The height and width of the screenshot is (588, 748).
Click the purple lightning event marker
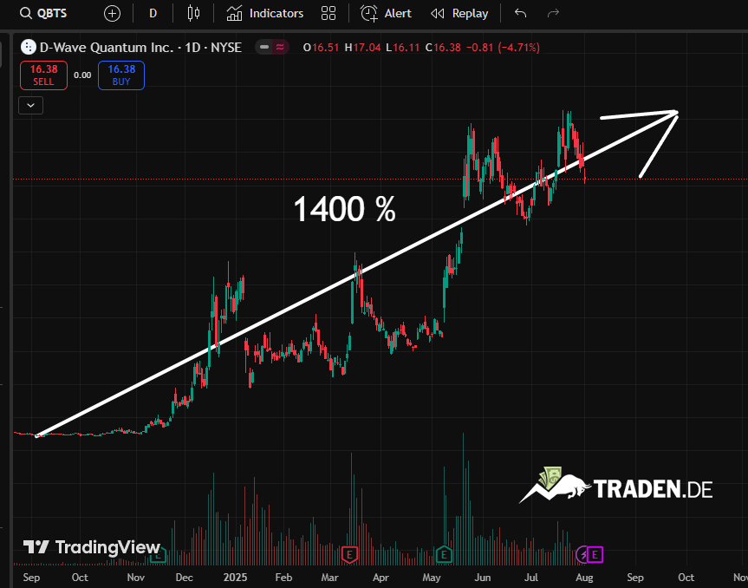click(583, 554)
